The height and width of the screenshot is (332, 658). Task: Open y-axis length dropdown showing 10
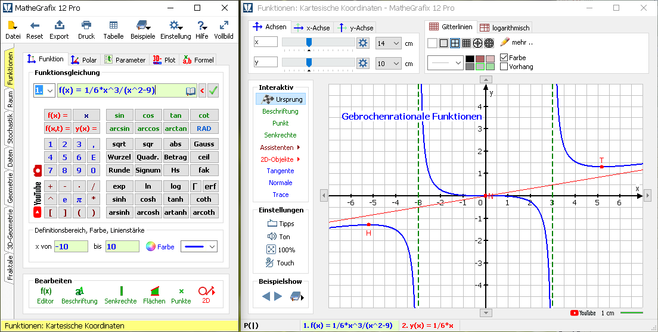click(389, 64)
